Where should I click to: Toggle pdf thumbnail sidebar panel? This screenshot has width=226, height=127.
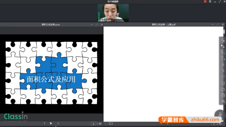point(111,123)
